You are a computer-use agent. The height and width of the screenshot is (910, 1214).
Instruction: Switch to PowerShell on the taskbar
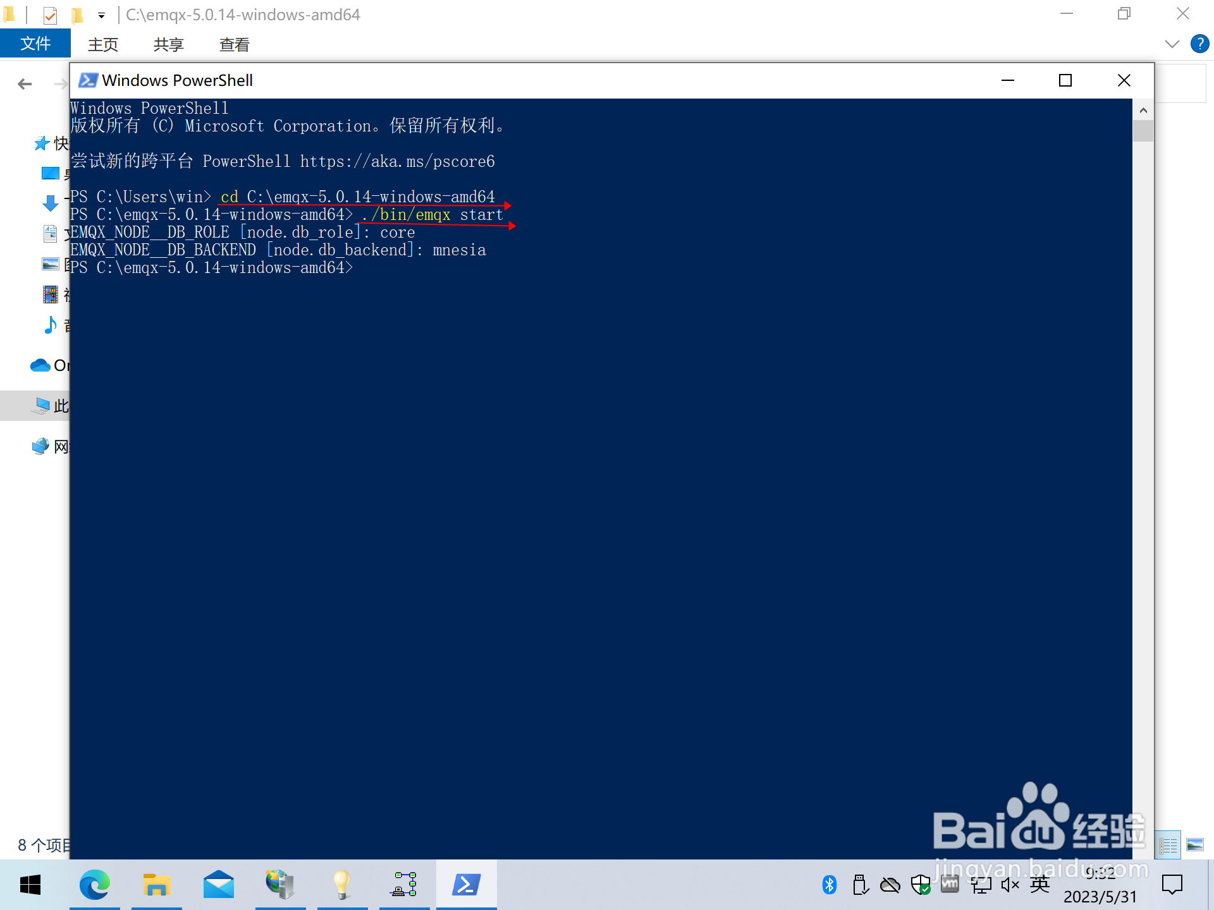point(466,885)
